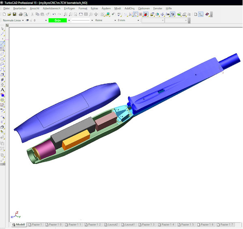Viewport: 243px width, 229px height.
Task: Select the Arc tool
Action: [x=2, y=64]
